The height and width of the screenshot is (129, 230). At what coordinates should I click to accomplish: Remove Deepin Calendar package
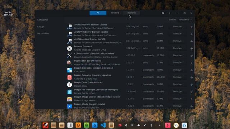tap(177, 77)
